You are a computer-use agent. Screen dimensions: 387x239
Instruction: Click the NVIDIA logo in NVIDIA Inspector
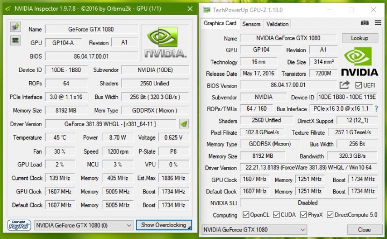click(165, 42)
